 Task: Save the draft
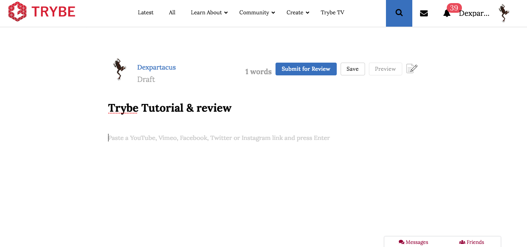click(x=353, y=69)
